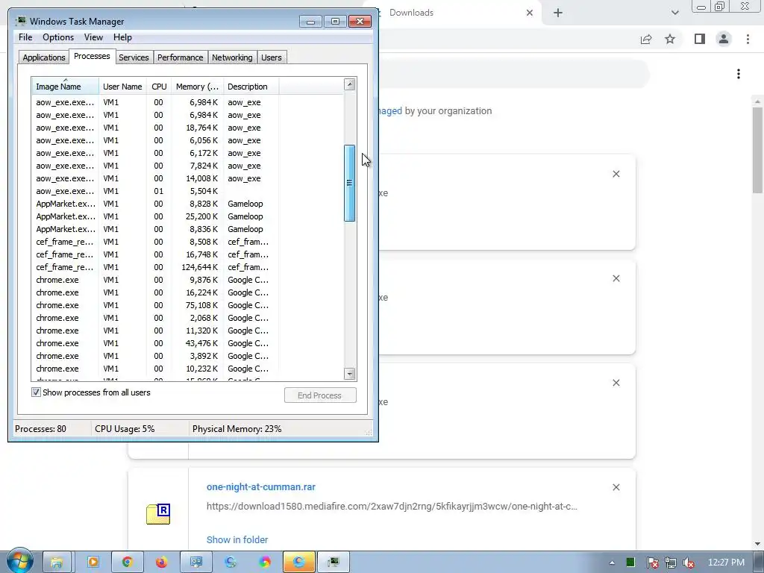Click the End Process button
The height and width of the screenshot is (573, 764).
point(320,395)
